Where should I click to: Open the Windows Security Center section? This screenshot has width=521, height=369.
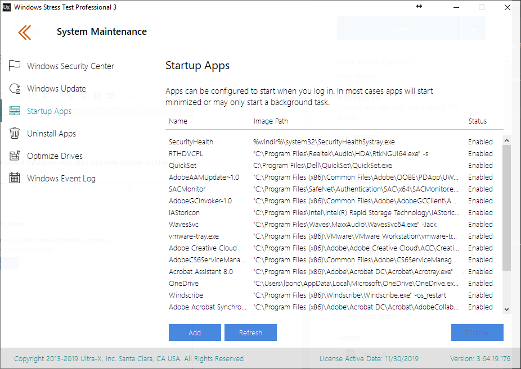[70, 66]
